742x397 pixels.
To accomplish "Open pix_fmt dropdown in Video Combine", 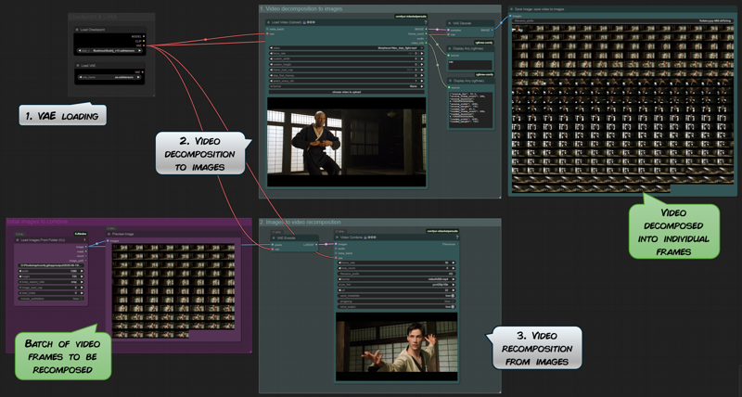I will (397, 285).
